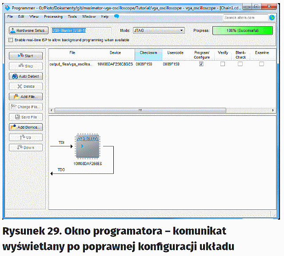Click the Start programming button
This screenshot has width=284, height=256.
pos(26,56)
